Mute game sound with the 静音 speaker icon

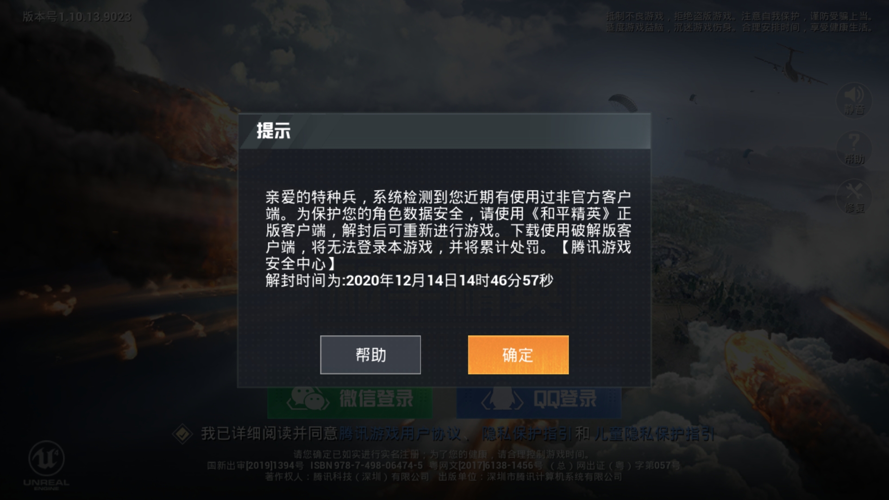[x=854, y=100]
